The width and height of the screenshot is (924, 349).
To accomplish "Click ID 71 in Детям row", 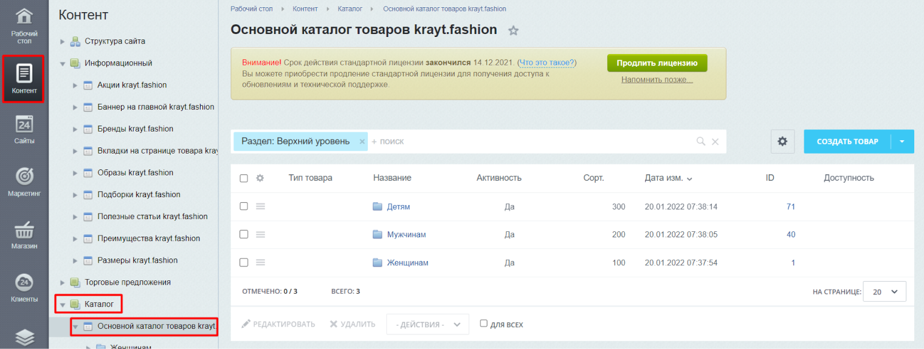I will (x=791, y=206).
